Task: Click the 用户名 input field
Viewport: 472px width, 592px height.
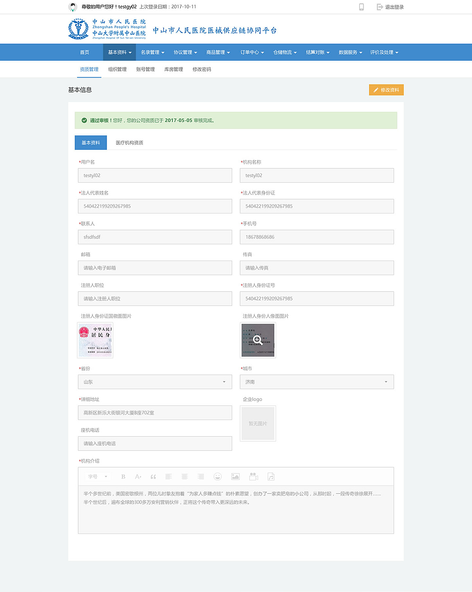Action: (x=155, y=175)
